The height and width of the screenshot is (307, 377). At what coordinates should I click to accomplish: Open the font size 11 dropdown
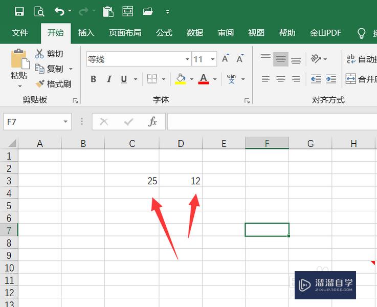(213, 59)
